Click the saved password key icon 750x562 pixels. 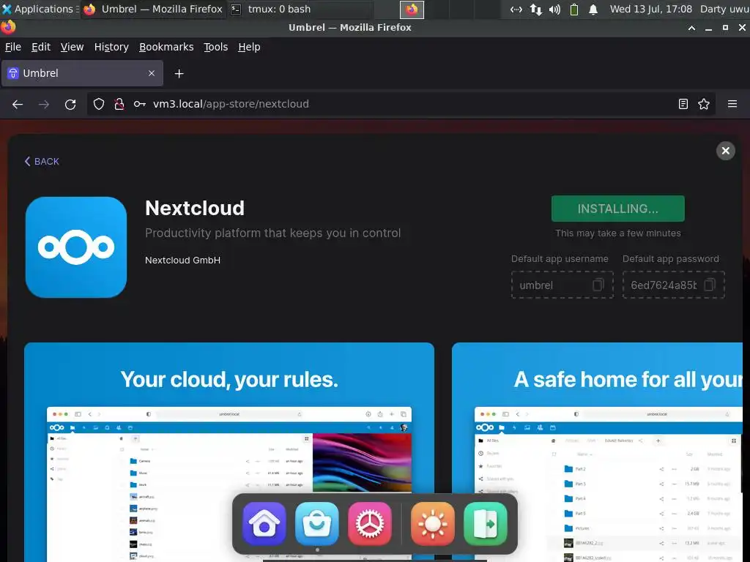[140, 104]
